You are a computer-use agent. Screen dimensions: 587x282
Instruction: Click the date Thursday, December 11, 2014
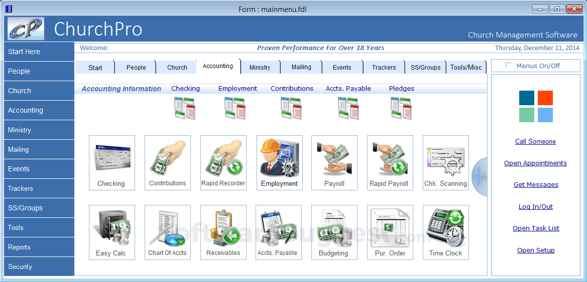click(537, 48)
